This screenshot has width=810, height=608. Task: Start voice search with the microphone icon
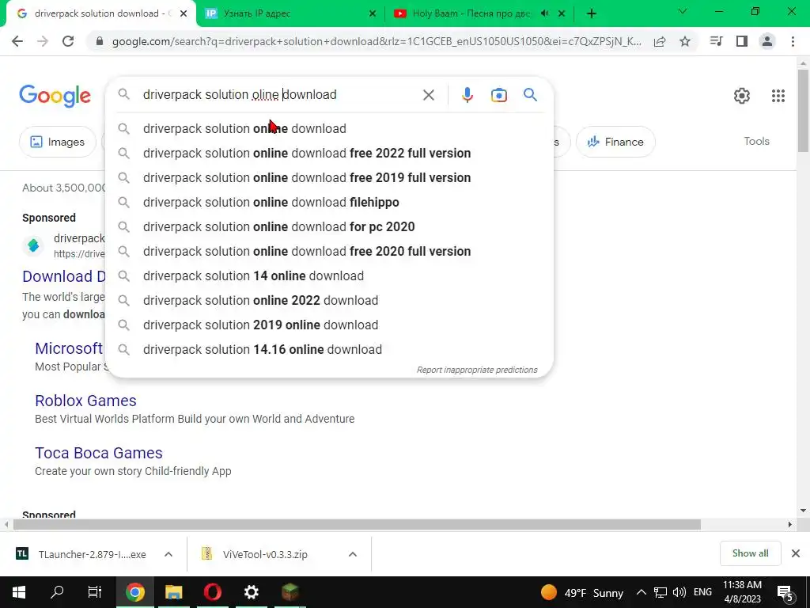(x=467, y=95)
